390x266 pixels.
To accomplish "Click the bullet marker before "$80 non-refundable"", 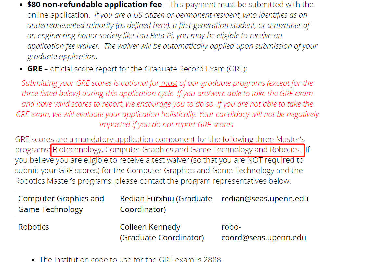I will coord(21,5).
